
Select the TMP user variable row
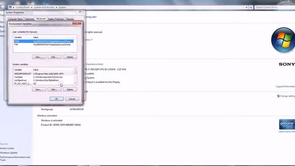click(44, 45)
